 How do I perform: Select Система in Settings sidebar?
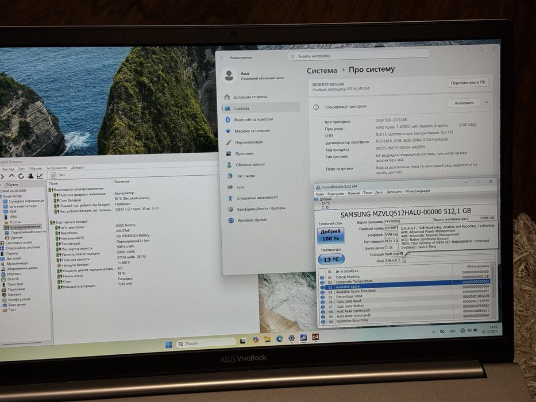click(261, 109)
